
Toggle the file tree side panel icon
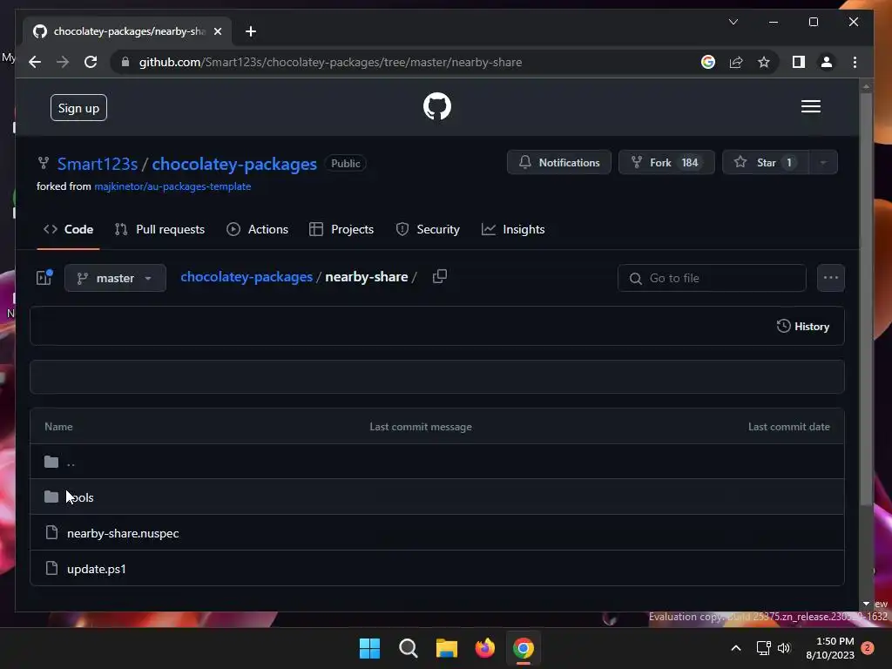point(44,278)
